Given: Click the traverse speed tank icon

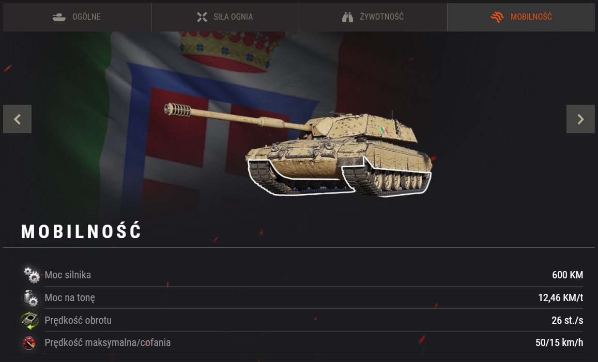Looking at the screenshot, I should click(x=30, y=320).
